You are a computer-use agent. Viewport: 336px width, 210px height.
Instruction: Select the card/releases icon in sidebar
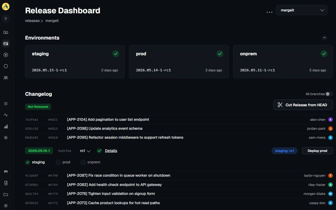[x=6, y=44]
